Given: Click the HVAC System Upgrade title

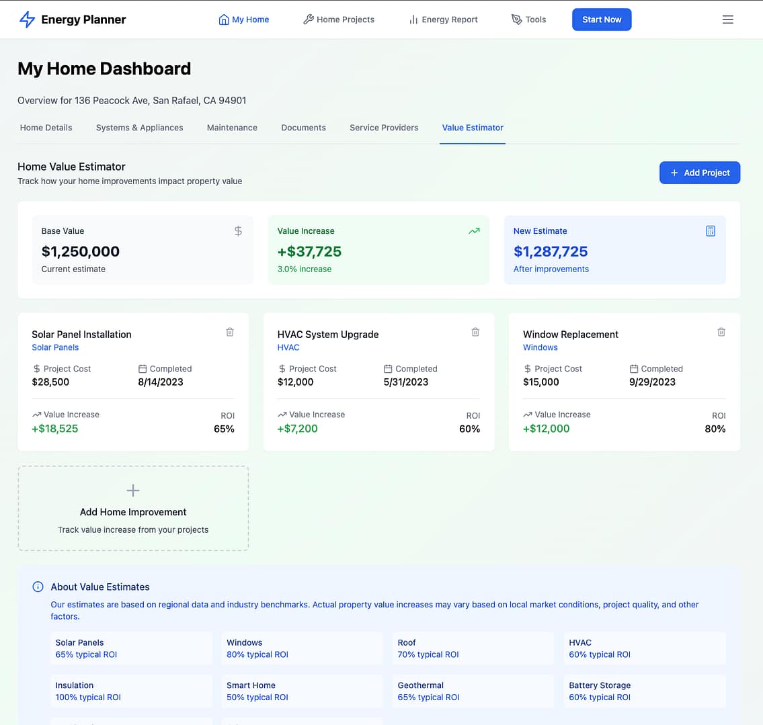Looking at the screenshot, I should pos(328,335).
